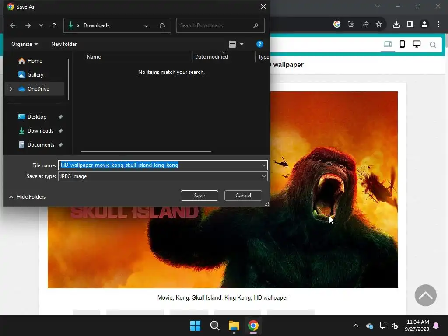Sort by the Type column header

point(263,57)
